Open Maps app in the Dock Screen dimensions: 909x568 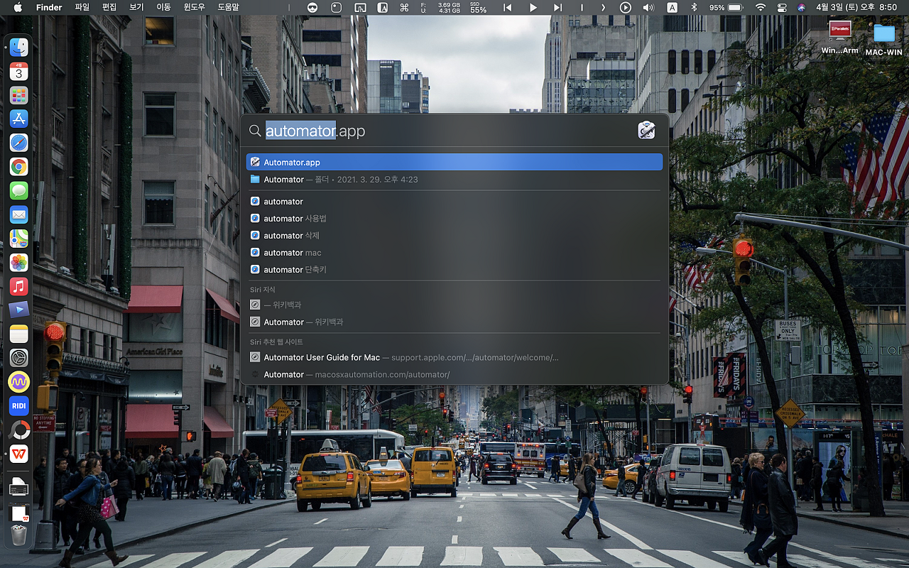coord(19,239)
